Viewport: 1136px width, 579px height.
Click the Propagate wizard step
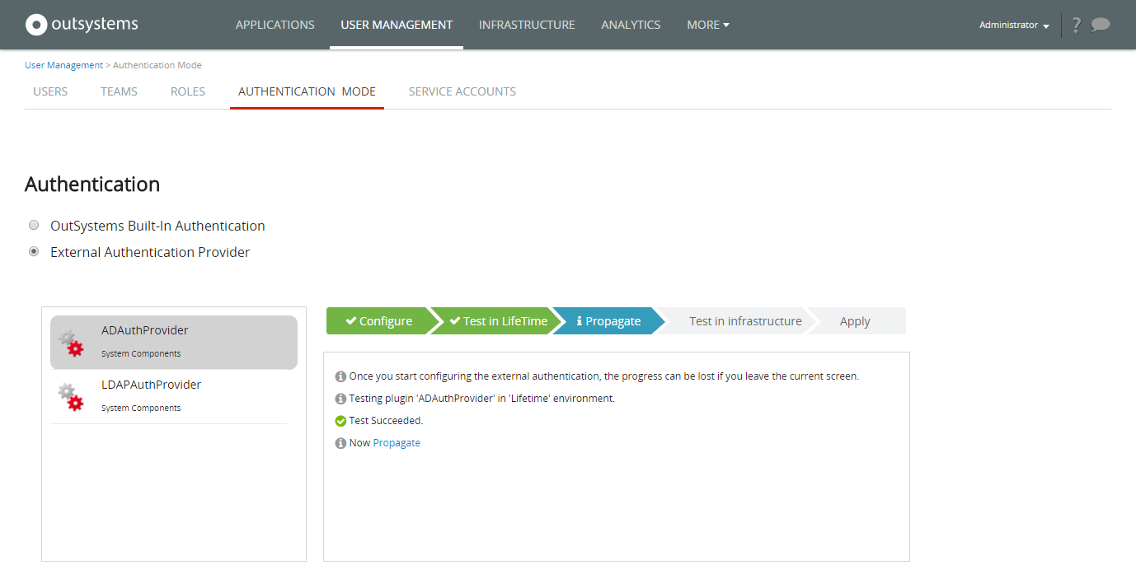click(613, 320)
